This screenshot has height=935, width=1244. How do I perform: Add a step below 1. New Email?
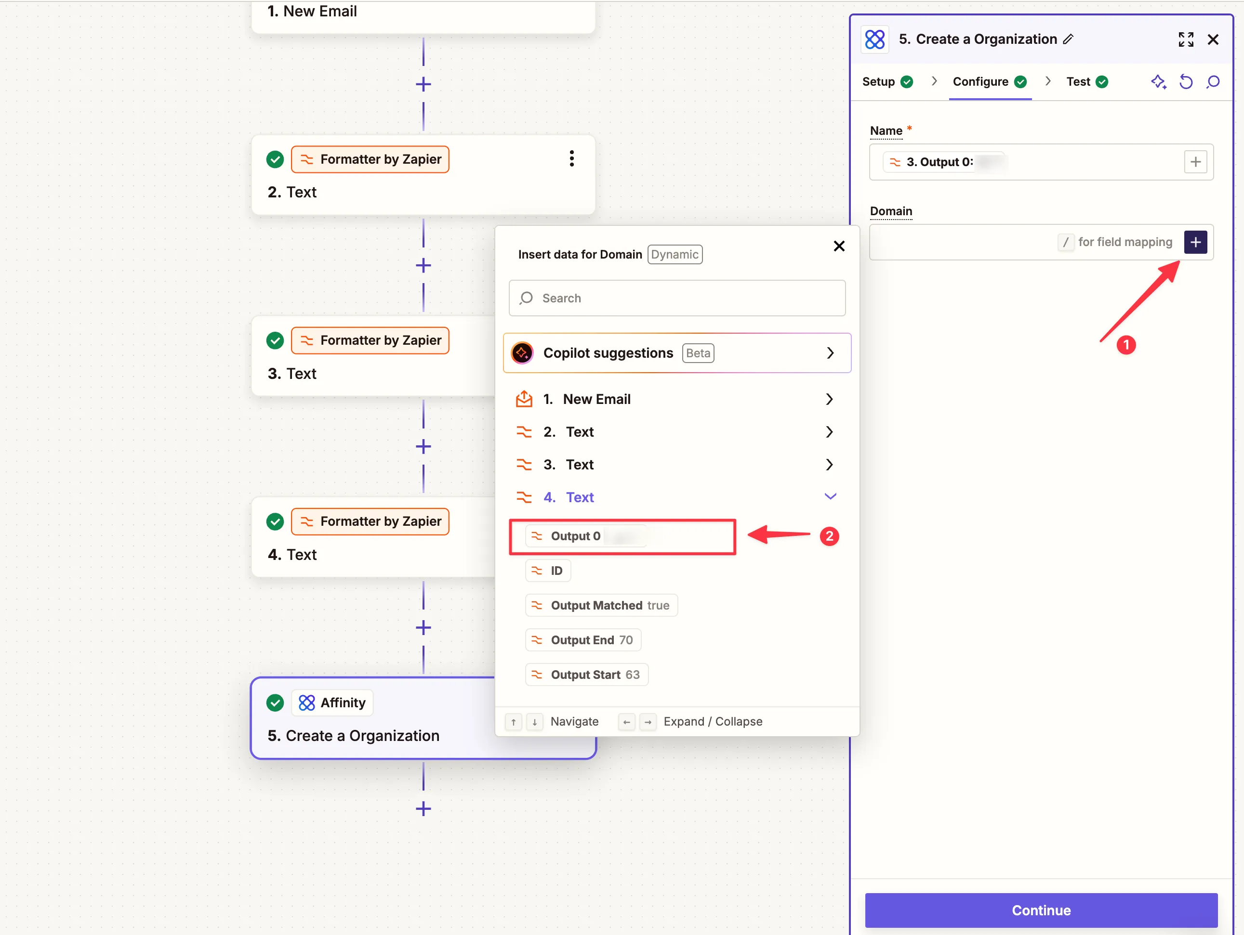coord(423,85)
